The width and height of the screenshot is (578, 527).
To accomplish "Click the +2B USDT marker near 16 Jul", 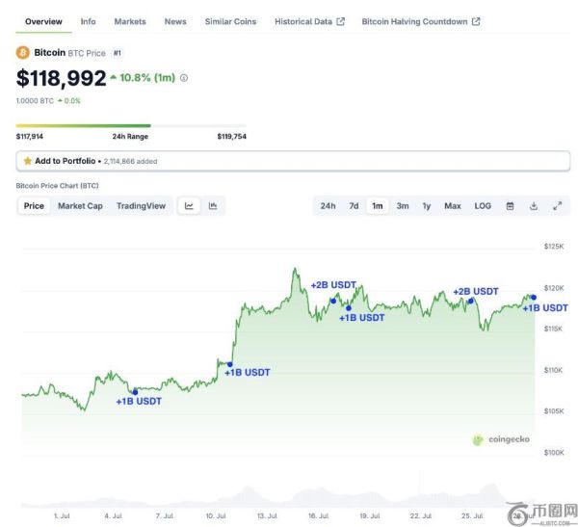I will (333, 300).
